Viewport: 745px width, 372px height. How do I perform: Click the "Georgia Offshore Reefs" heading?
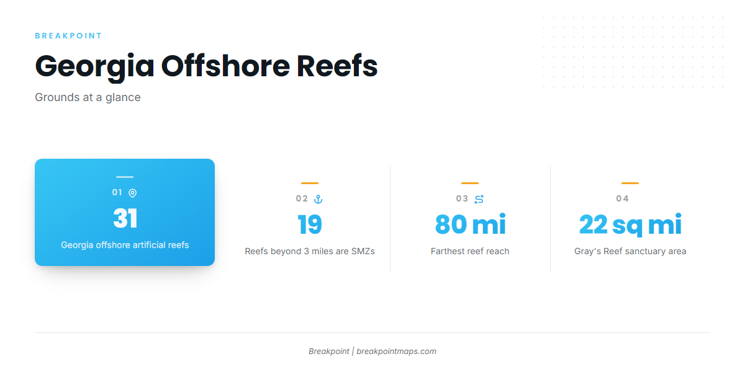206,66
